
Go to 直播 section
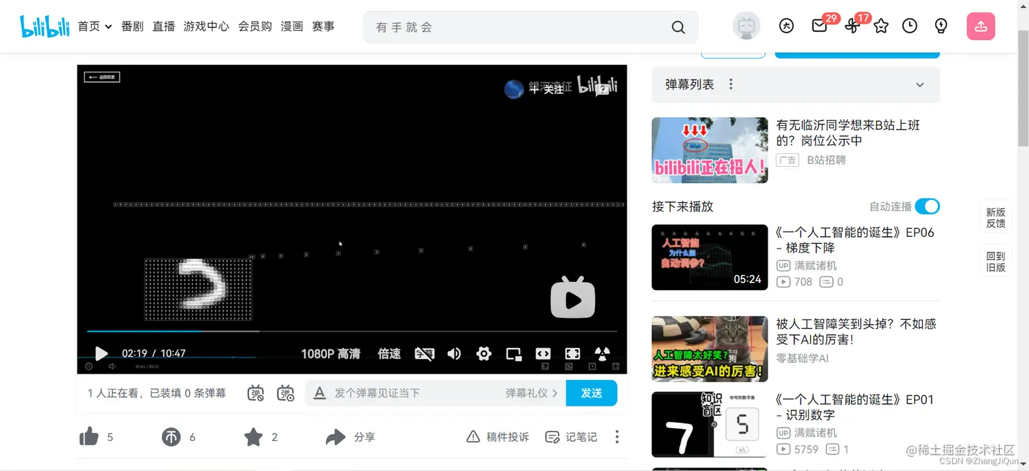[163, 27]
